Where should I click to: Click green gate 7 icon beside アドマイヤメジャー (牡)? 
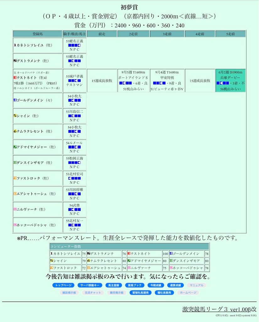tap(15, 147)
